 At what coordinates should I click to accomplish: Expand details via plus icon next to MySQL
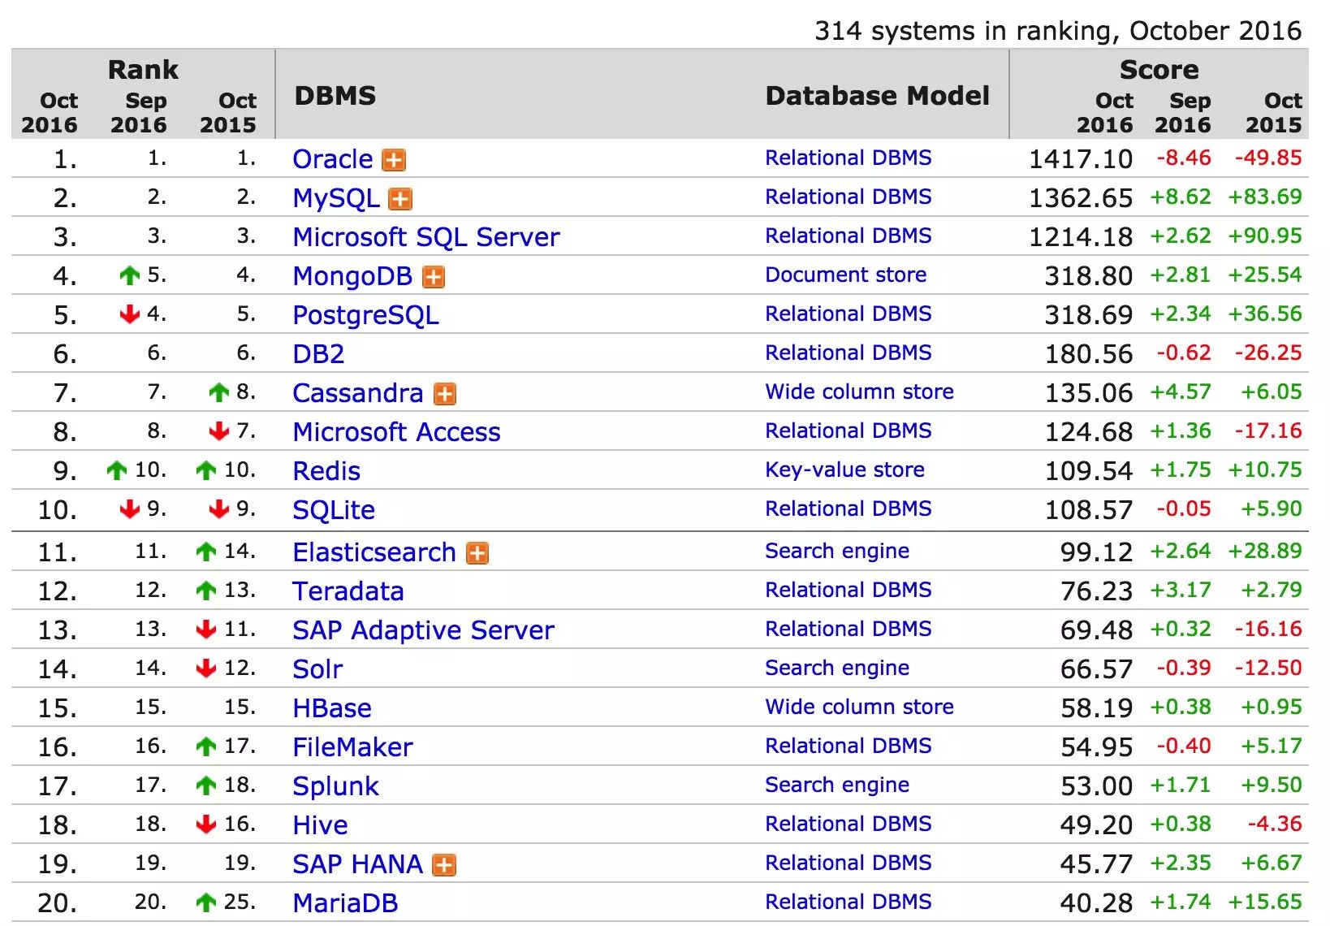click(x=400, y=199)
